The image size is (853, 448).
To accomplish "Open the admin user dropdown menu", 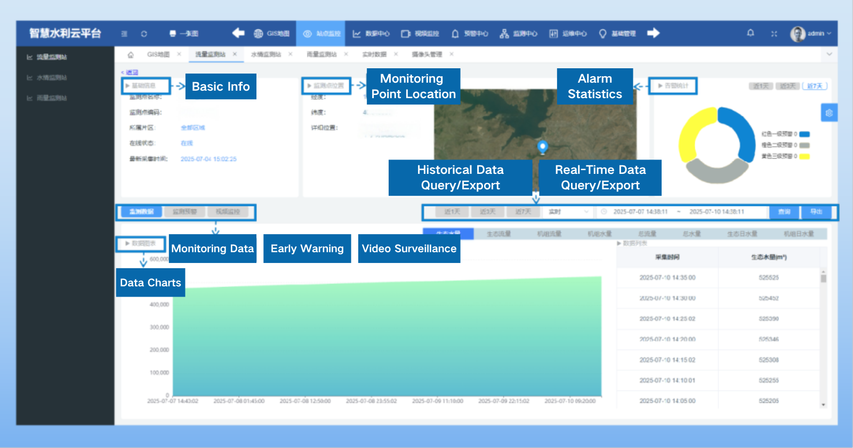I will click(x=811, y=34).
